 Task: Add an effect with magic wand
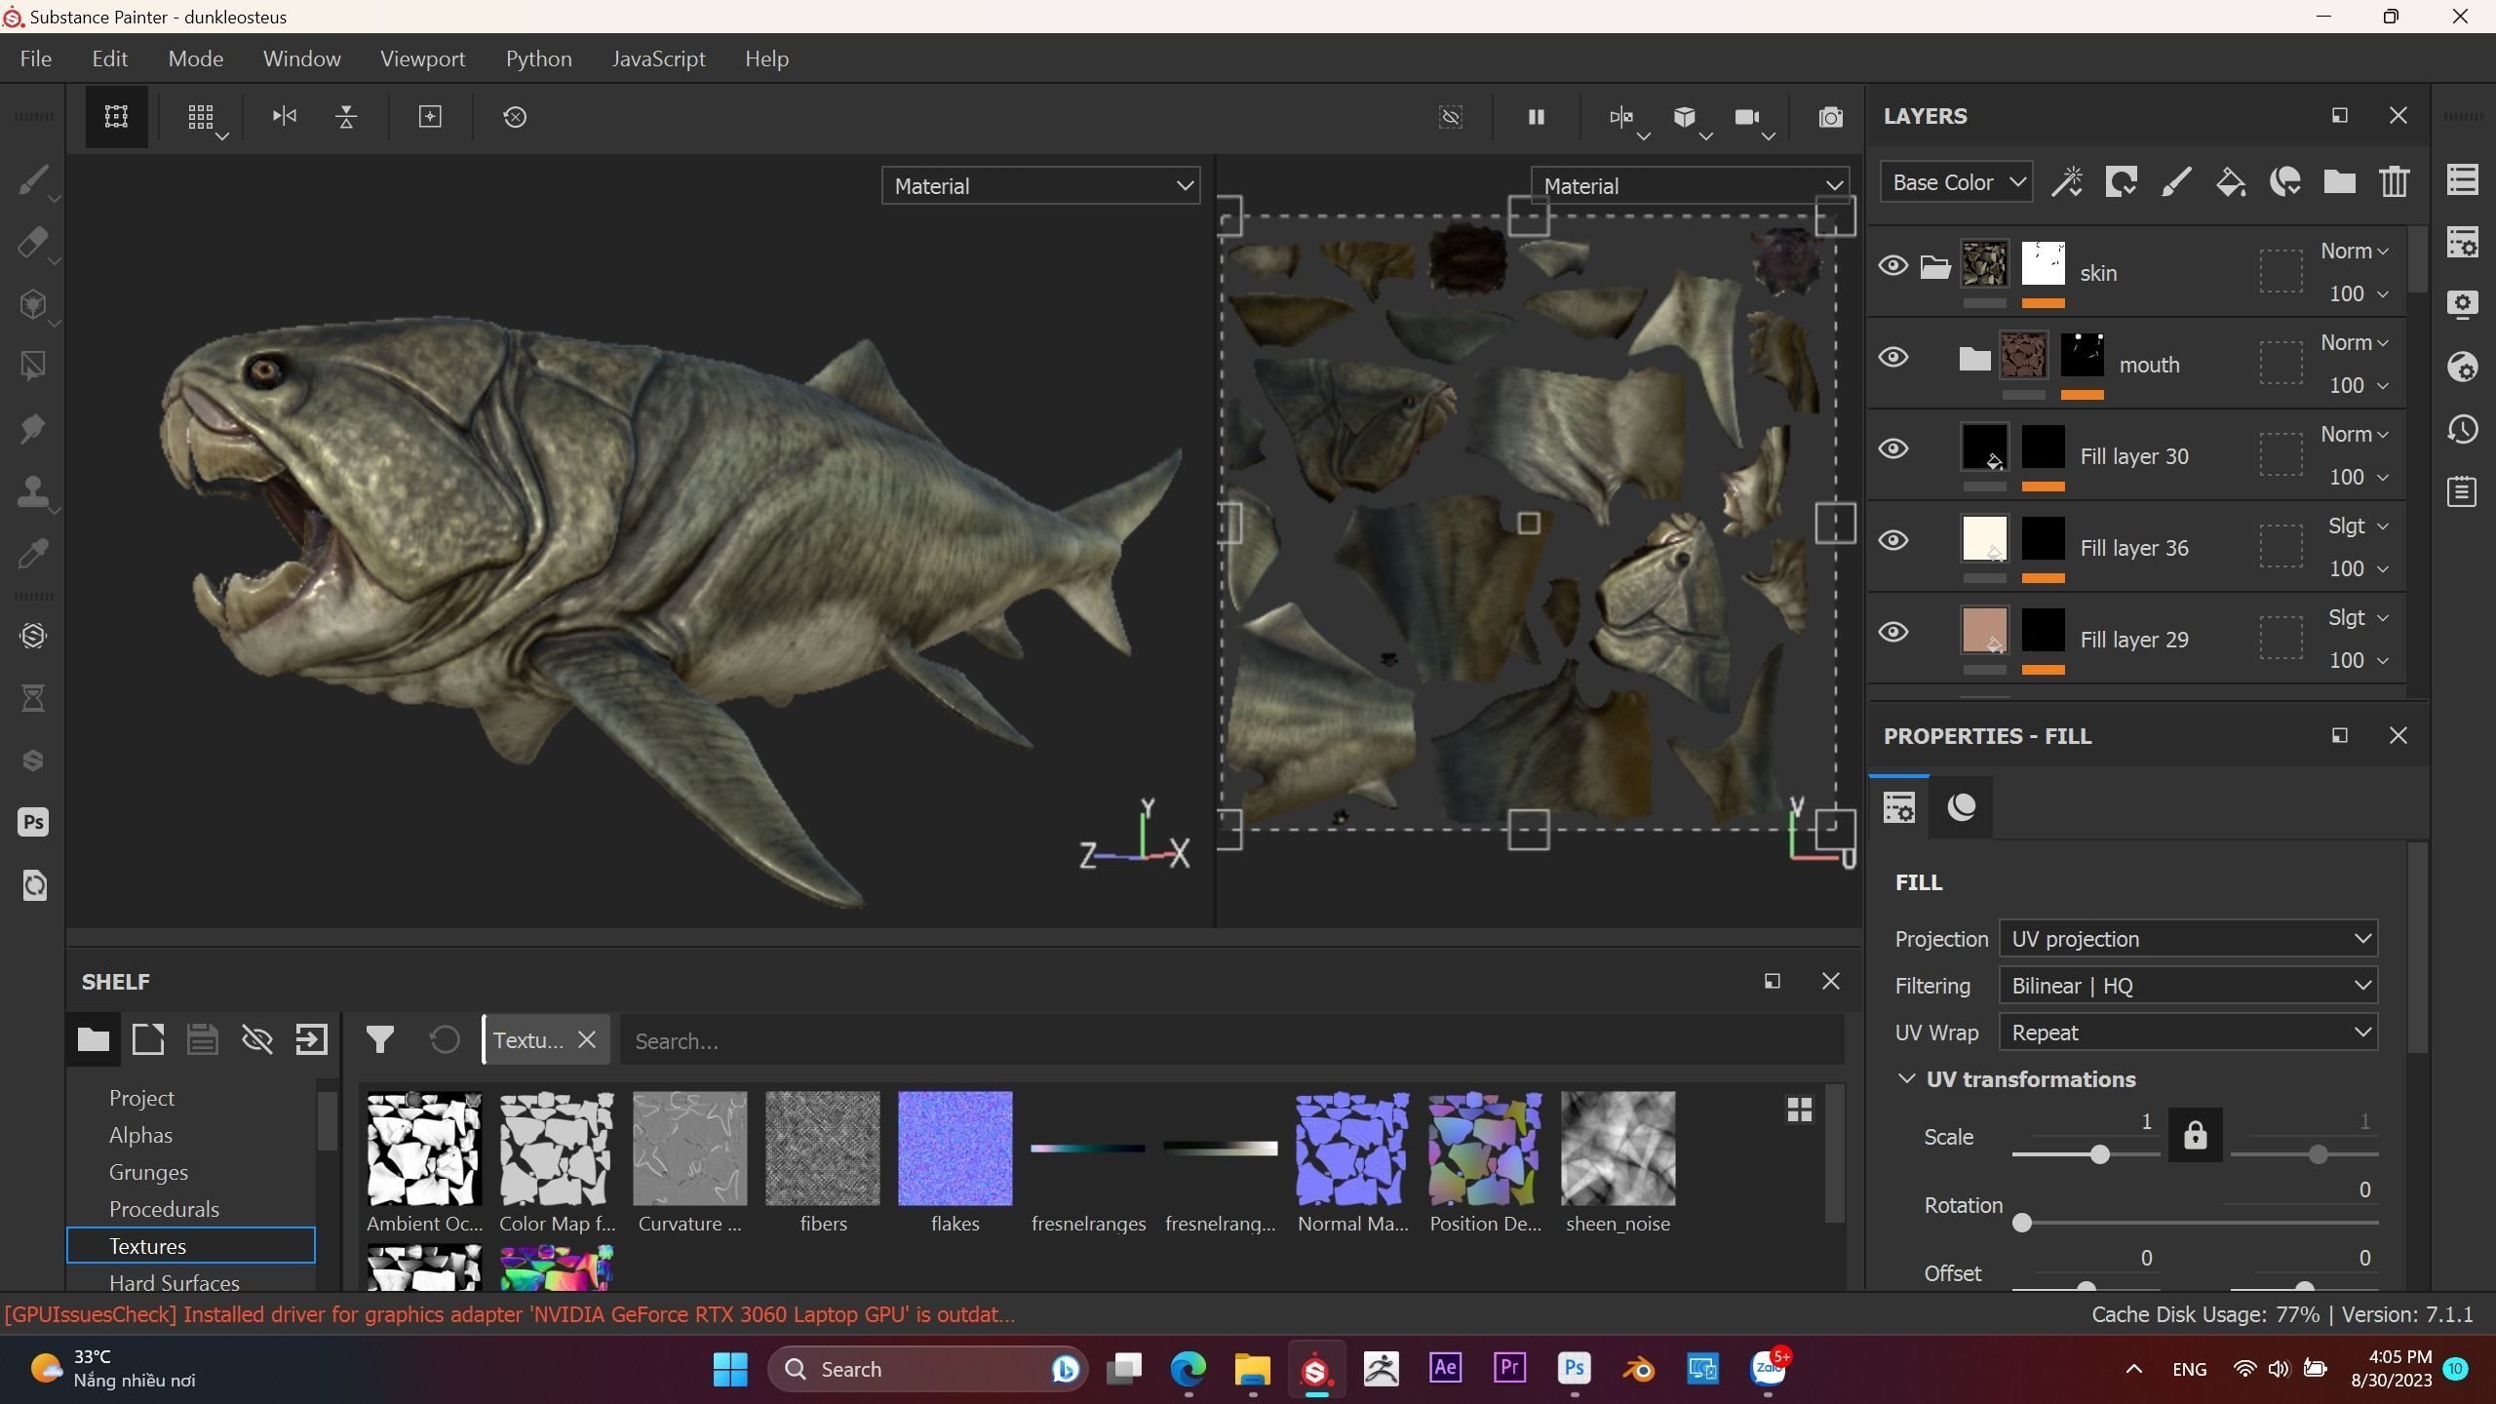[2066, 182]
